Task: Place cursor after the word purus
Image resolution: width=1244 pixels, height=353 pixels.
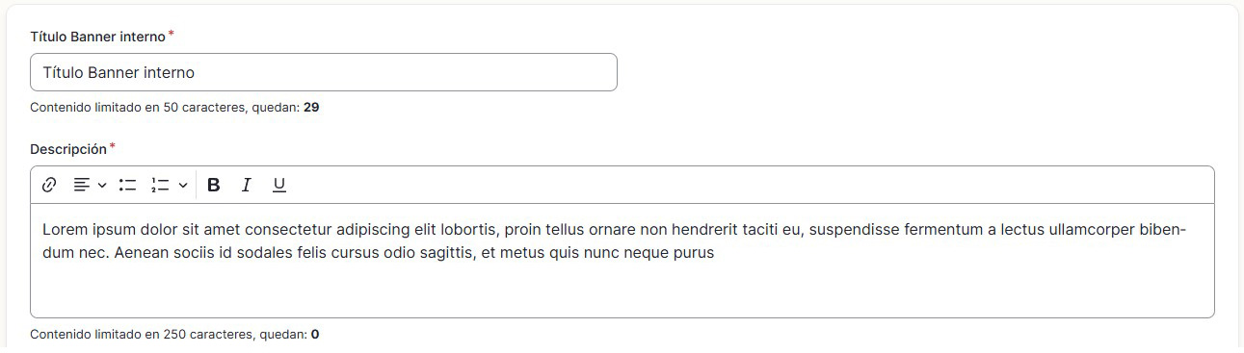Action: pos(715,254)
